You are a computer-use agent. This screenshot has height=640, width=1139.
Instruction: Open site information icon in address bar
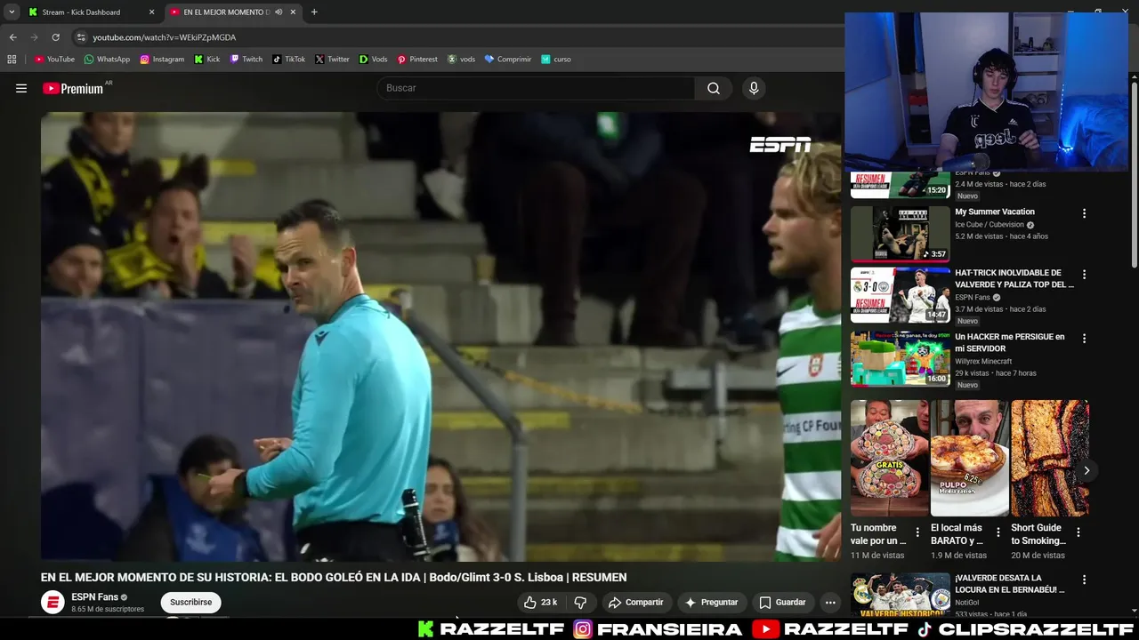81,37
